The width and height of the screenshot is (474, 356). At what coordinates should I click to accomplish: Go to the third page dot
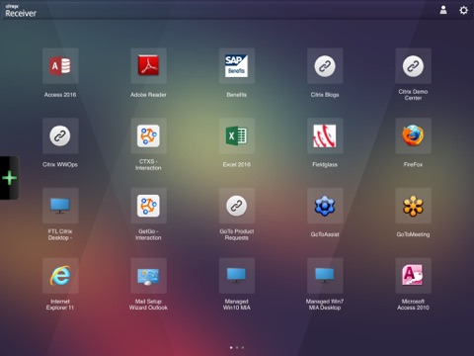(x=243, y=347)
